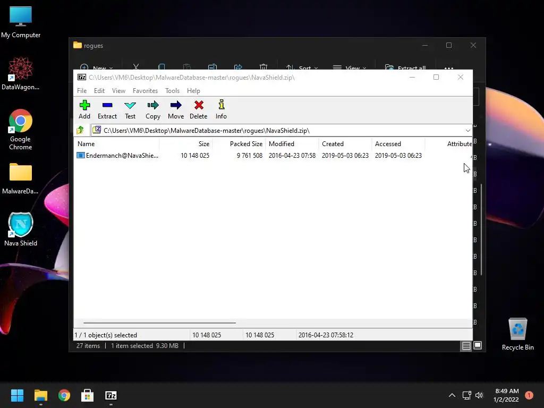Screen dimensions: 544x408
Task: Run the Test archive tool
Action: coord(130,109)
